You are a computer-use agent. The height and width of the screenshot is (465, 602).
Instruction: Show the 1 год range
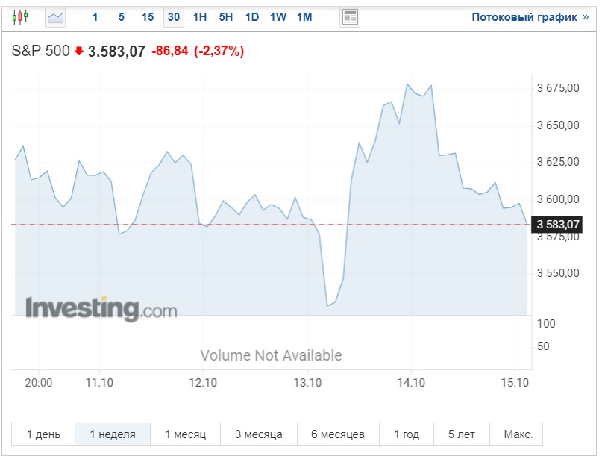tap(407, 434)
